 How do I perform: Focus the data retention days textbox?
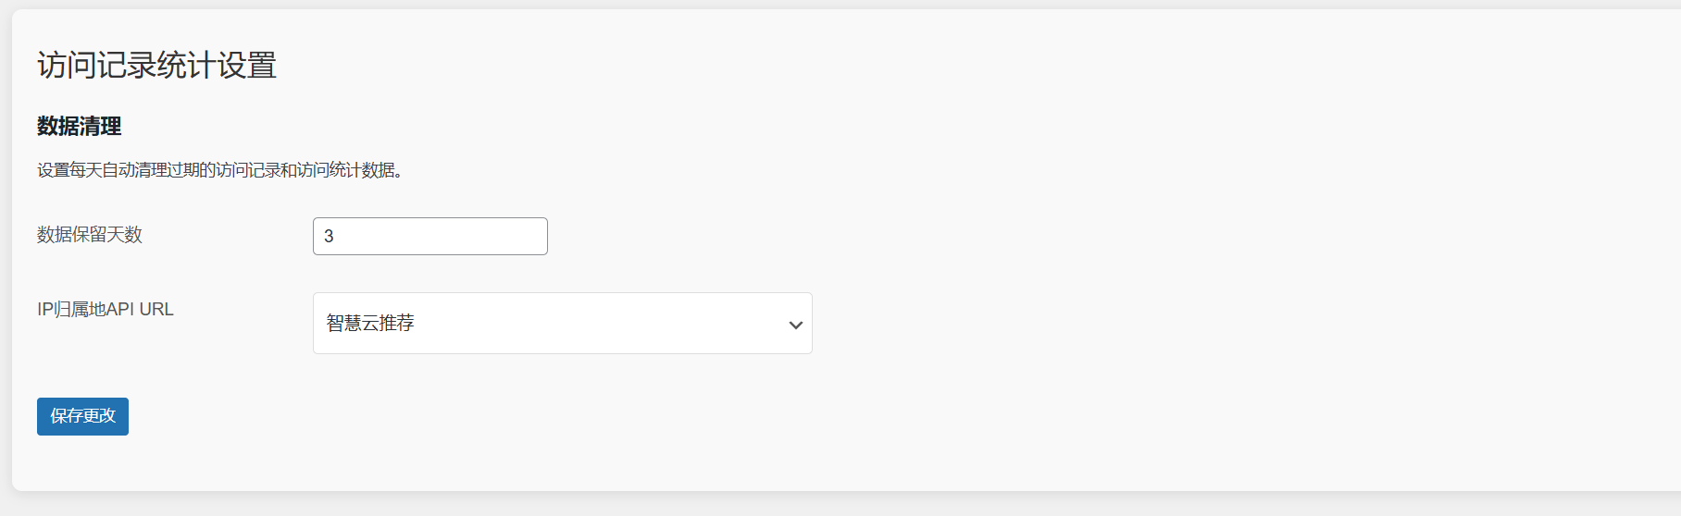pyautogui.click(x=430, y=237)
